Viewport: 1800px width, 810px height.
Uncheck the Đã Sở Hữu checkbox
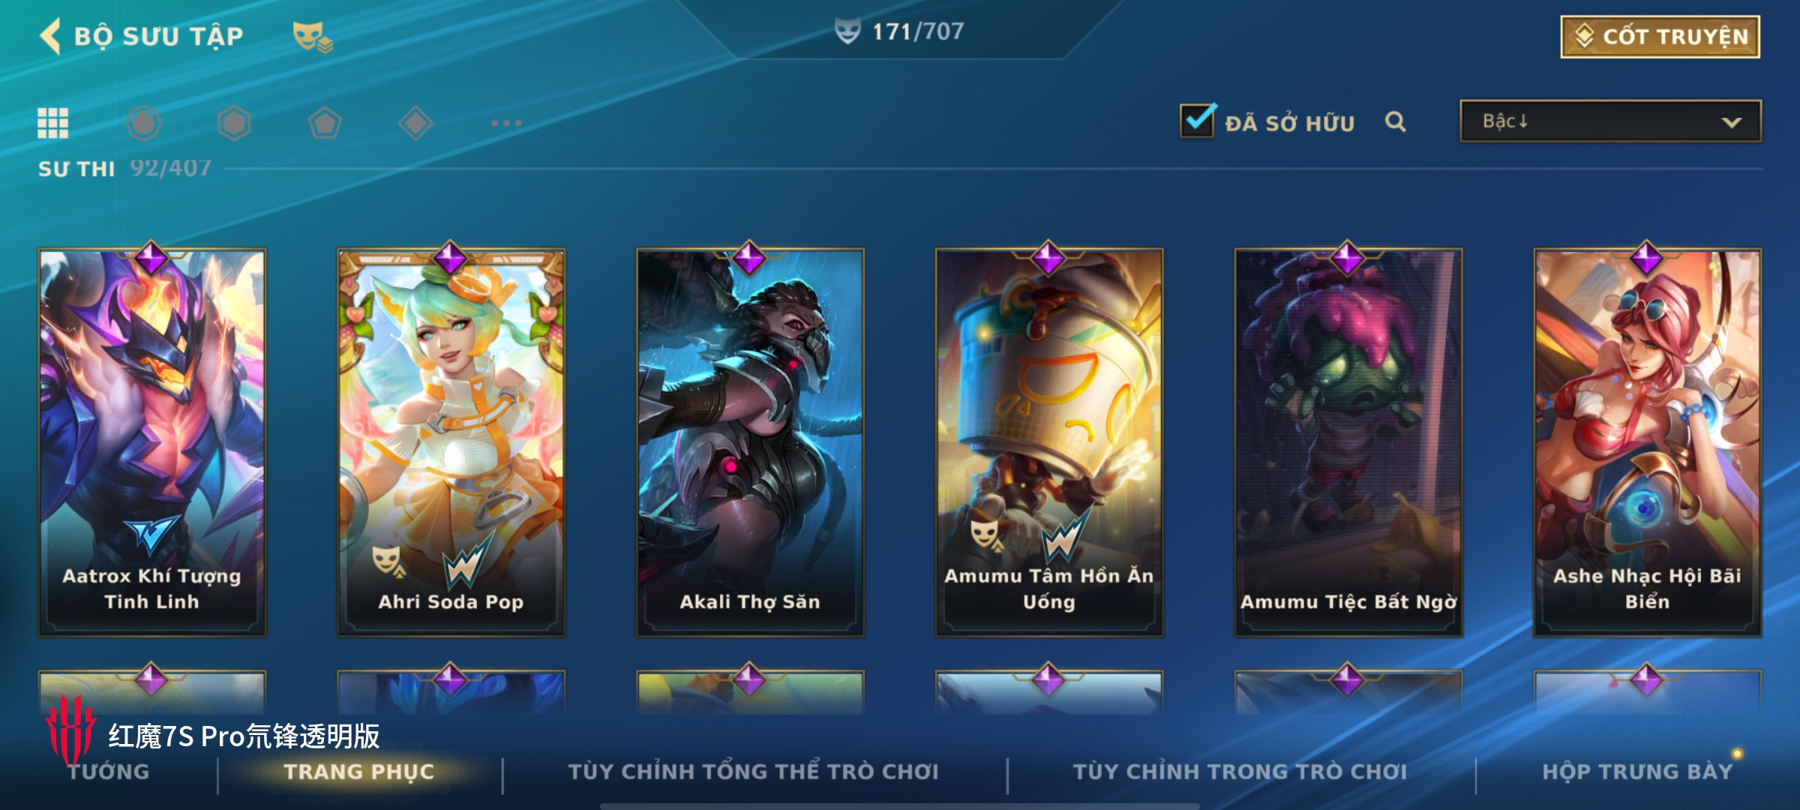(1198, 120)
